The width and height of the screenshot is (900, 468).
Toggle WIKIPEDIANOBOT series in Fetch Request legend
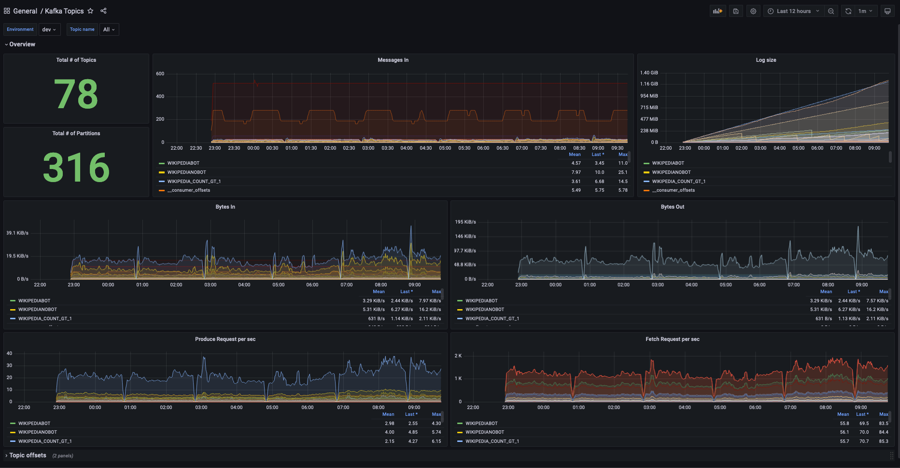[485, 432]
